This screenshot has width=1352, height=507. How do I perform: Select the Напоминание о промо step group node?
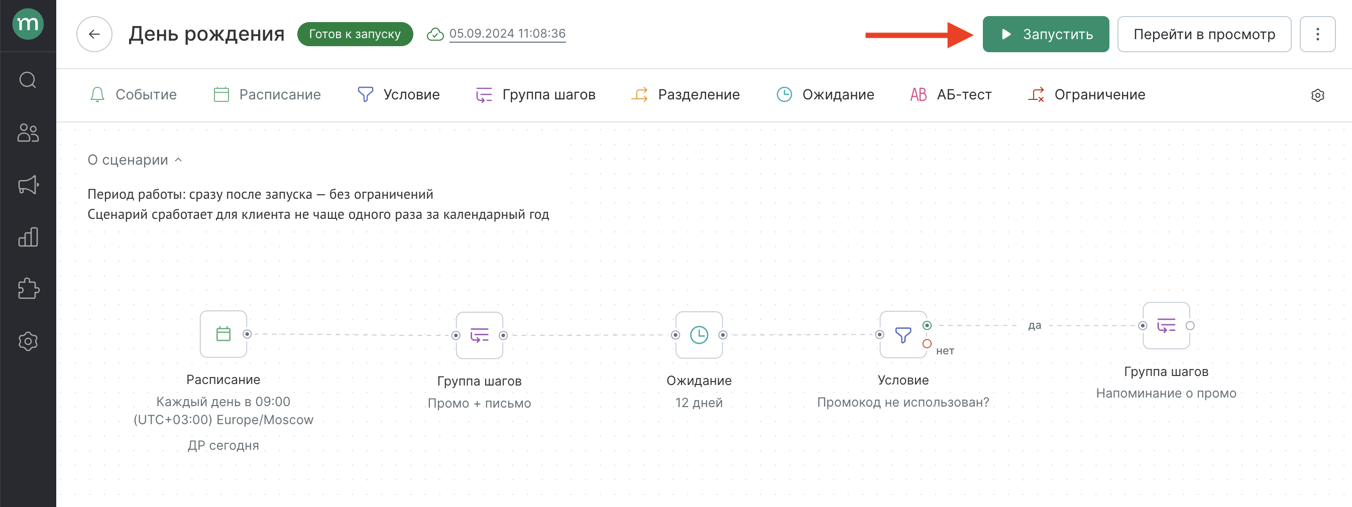1166,325
